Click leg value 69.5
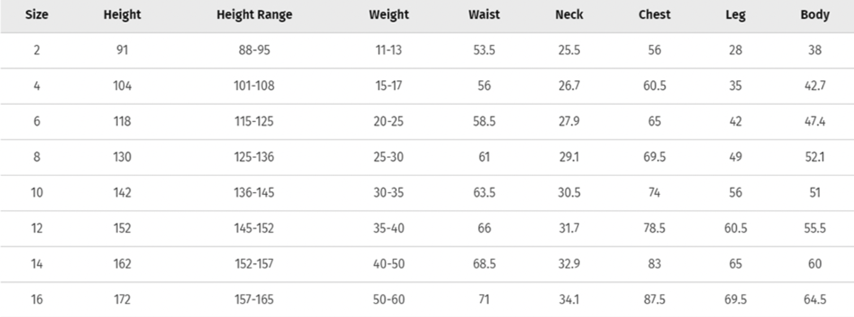This screenshot has width=854, height=317. click(x=735, y=300)
